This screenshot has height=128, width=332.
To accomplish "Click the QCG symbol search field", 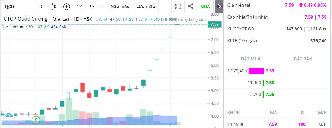I will point(16,7).
